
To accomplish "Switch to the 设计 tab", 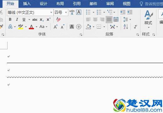I will [x=44, y=4].
